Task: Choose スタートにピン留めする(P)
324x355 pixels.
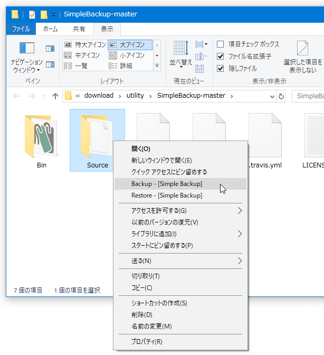Action: (180, 246)
